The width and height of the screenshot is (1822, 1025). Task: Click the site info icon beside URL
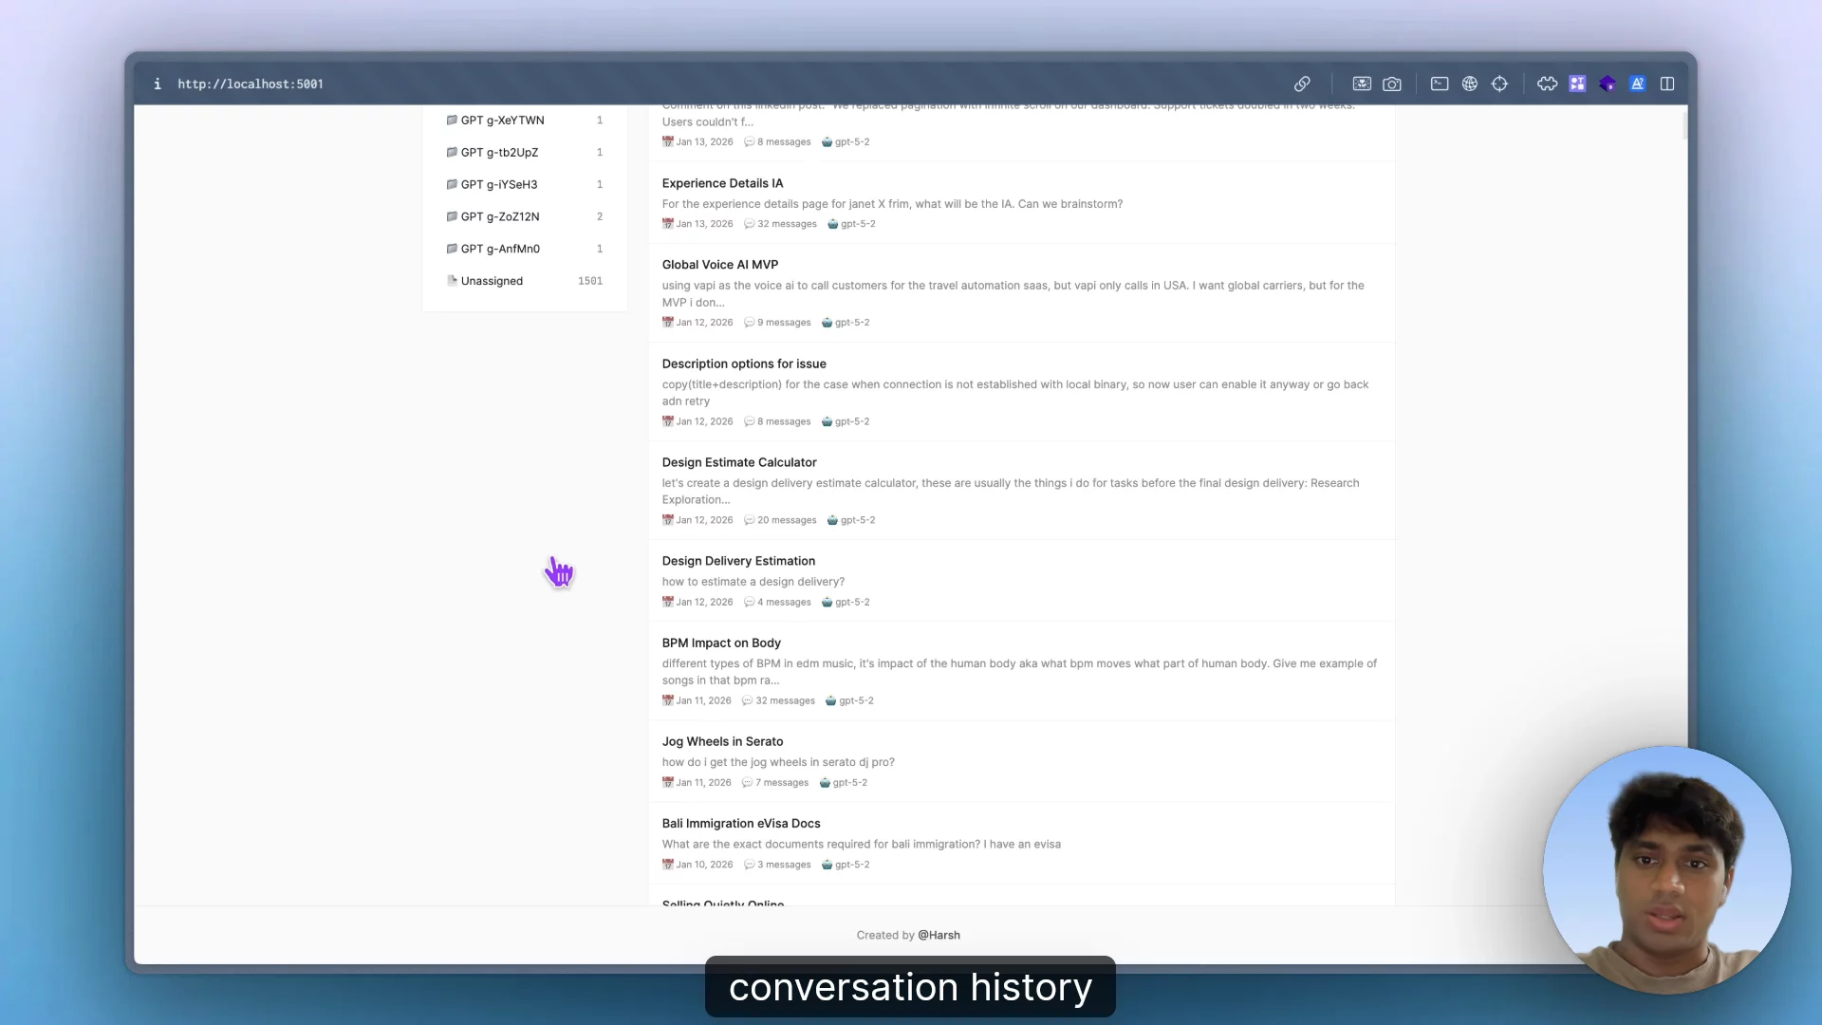coord(158,84)
